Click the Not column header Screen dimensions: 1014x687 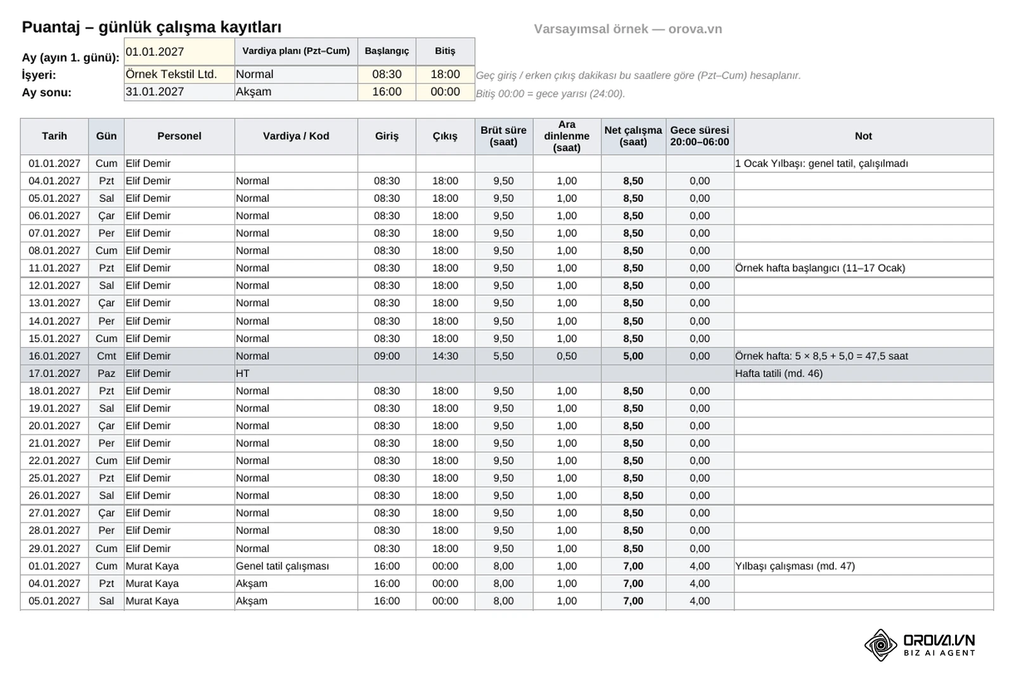863,136
